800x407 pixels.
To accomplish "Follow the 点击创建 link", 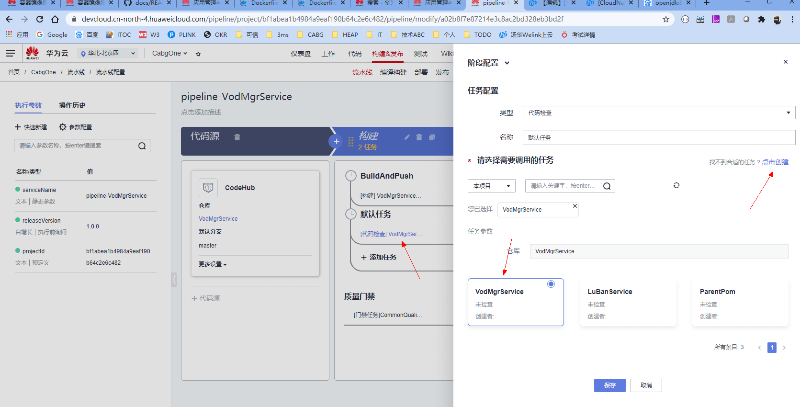I will point(775,162).
